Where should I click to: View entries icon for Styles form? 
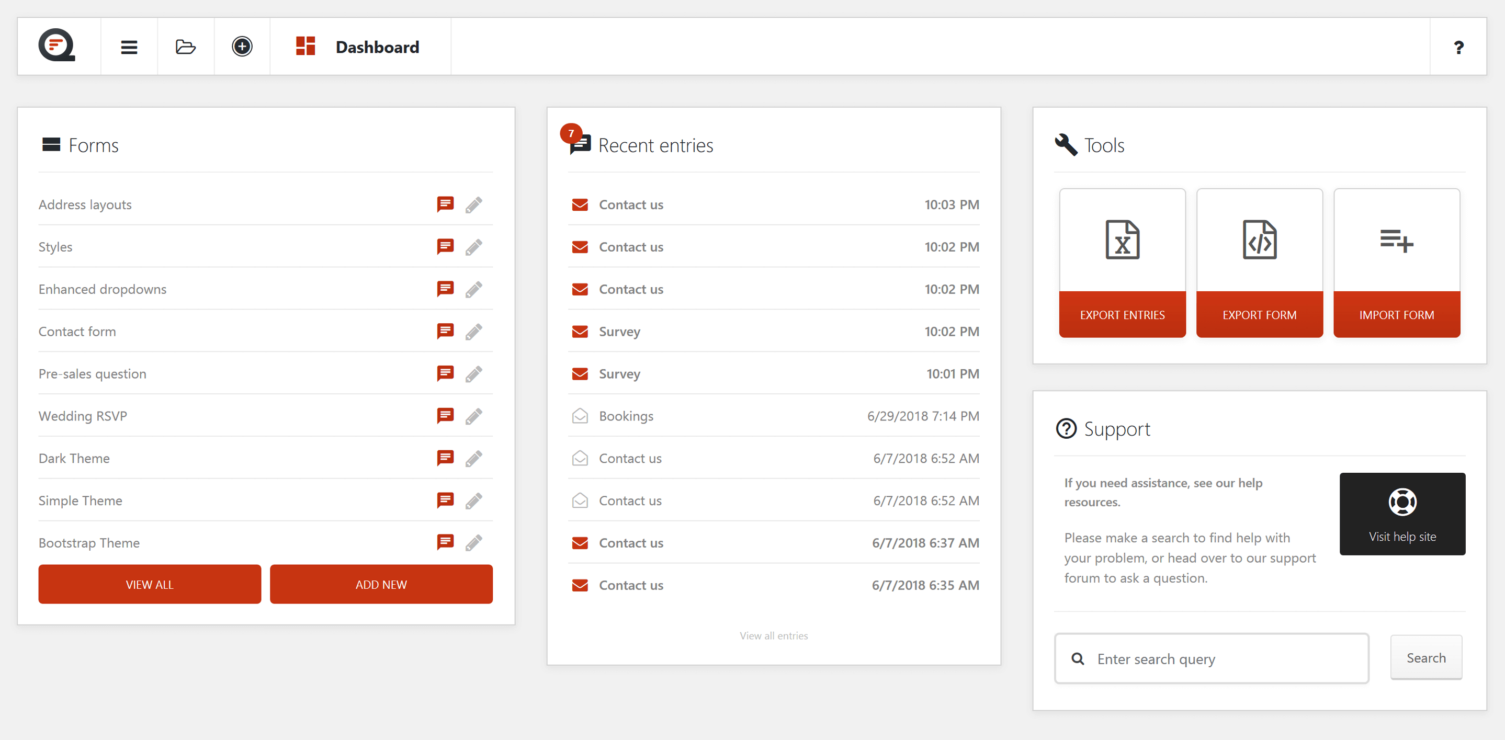(445, 246)
